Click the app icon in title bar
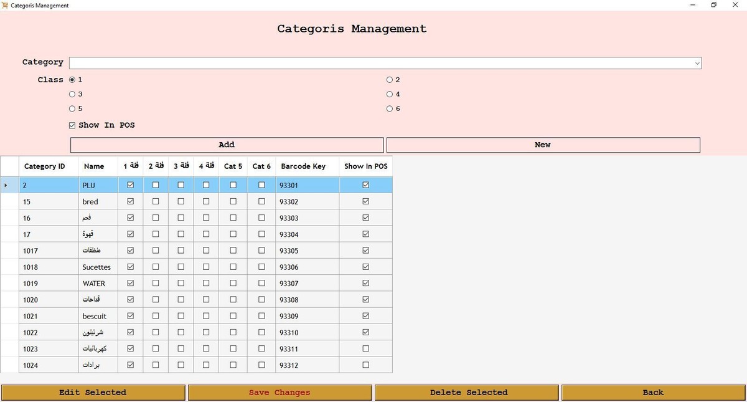The height and width of the screenshot is (402, 747). 6,6
